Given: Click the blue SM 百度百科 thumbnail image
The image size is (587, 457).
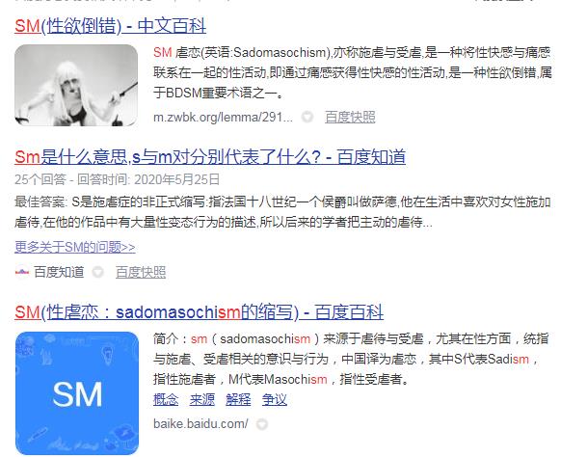Looking at the screenshot, I should click(77, 393).
